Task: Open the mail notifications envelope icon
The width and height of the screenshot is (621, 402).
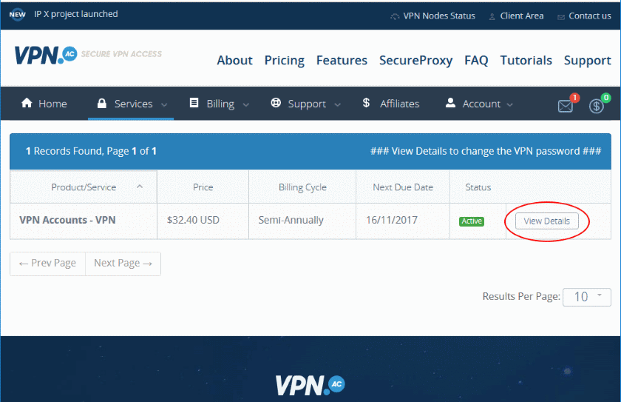Action: pyautogui.click(x=565, y=107)
